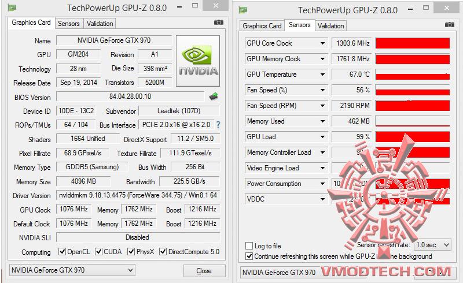Image resolution: width=463 pixels, height=283 pixels.
Task: Click the Bus Interface question mark icon
Action: [218, 125]
